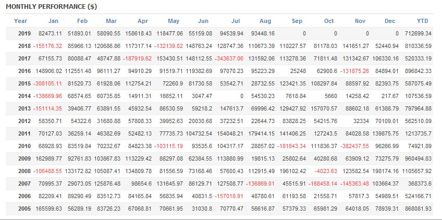Click the red -155176.32 January 2018 value
This screenshot has width=442, height=220.
coord(48,46)
